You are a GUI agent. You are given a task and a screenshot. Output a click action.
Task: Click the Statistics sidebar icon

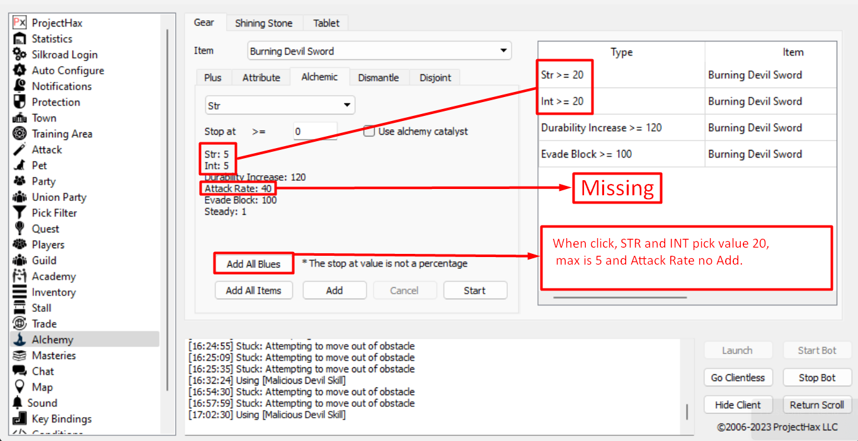[x=20, y=39]
